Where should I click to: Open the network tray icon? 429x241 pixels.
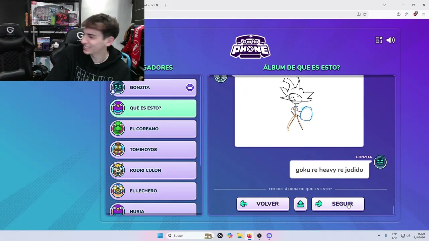(x=403, y=236)
